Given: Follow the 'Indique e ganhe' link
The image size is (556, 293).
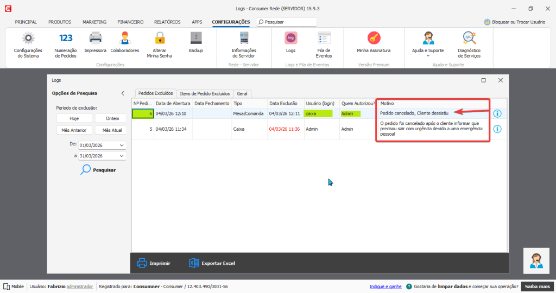Looking at the screenshot, I should point(386,286).
